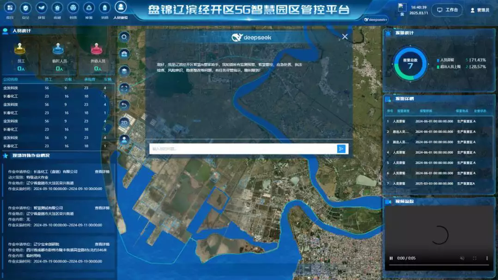Expand the 管理员 user menu
The image size is (498, 280).
(480, 10)
